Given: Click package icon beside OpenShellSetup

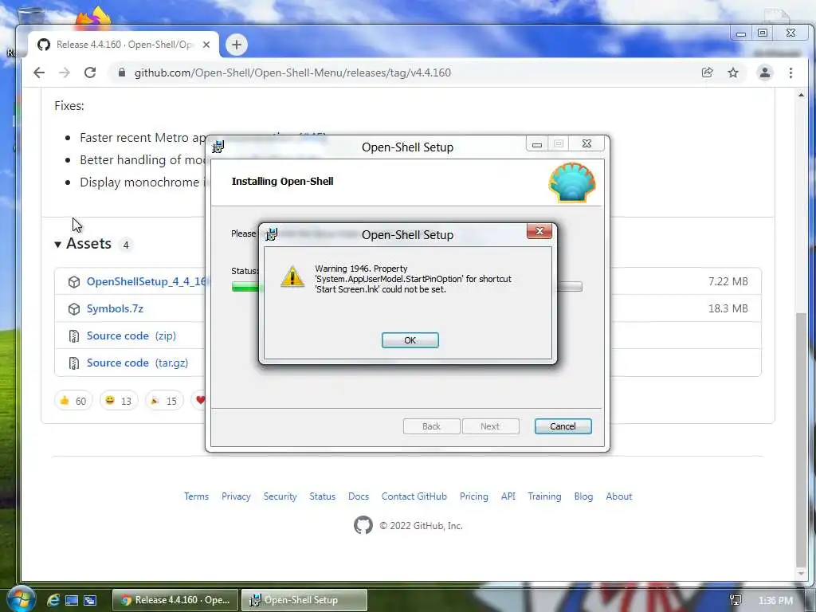Looking at the screenshot, I should pyautogui.click(x=74, y=281).
